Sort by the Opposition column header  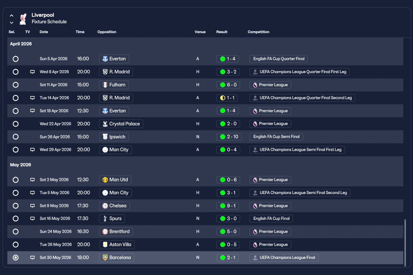(107, 32)
